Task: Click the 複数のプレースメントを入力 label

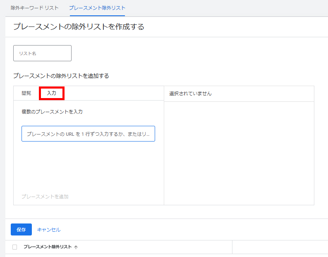Action: coord(52,112)
